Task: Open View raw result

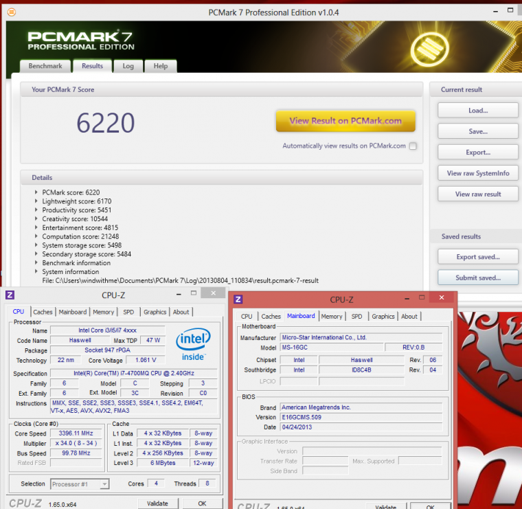Action: 478,194
